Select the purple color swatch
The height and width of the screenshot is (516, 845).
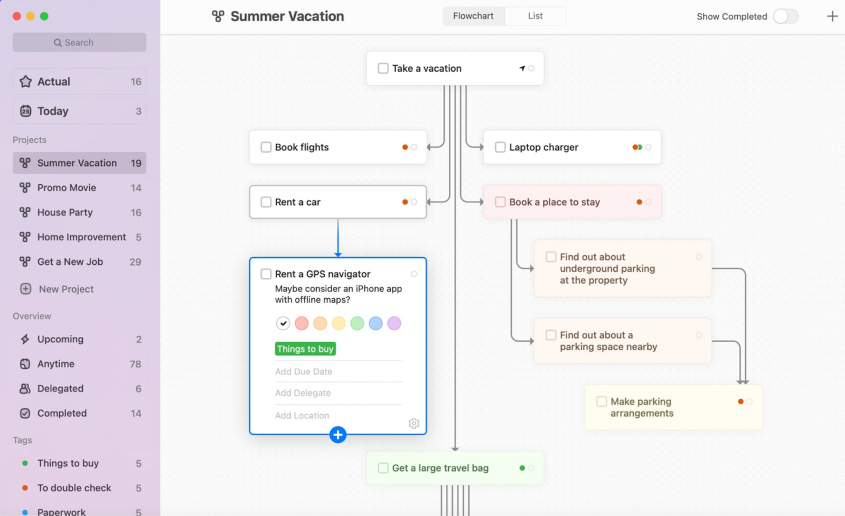(394, 323)
